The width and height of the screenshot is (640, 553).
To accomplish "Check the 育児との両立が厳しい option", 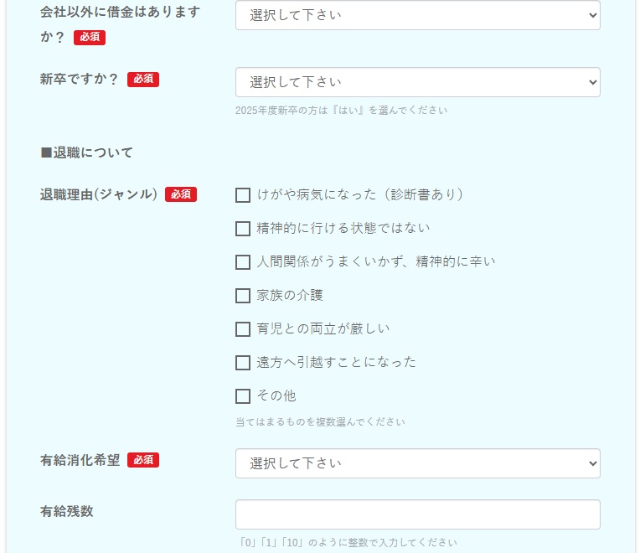I will coord(243,329).
